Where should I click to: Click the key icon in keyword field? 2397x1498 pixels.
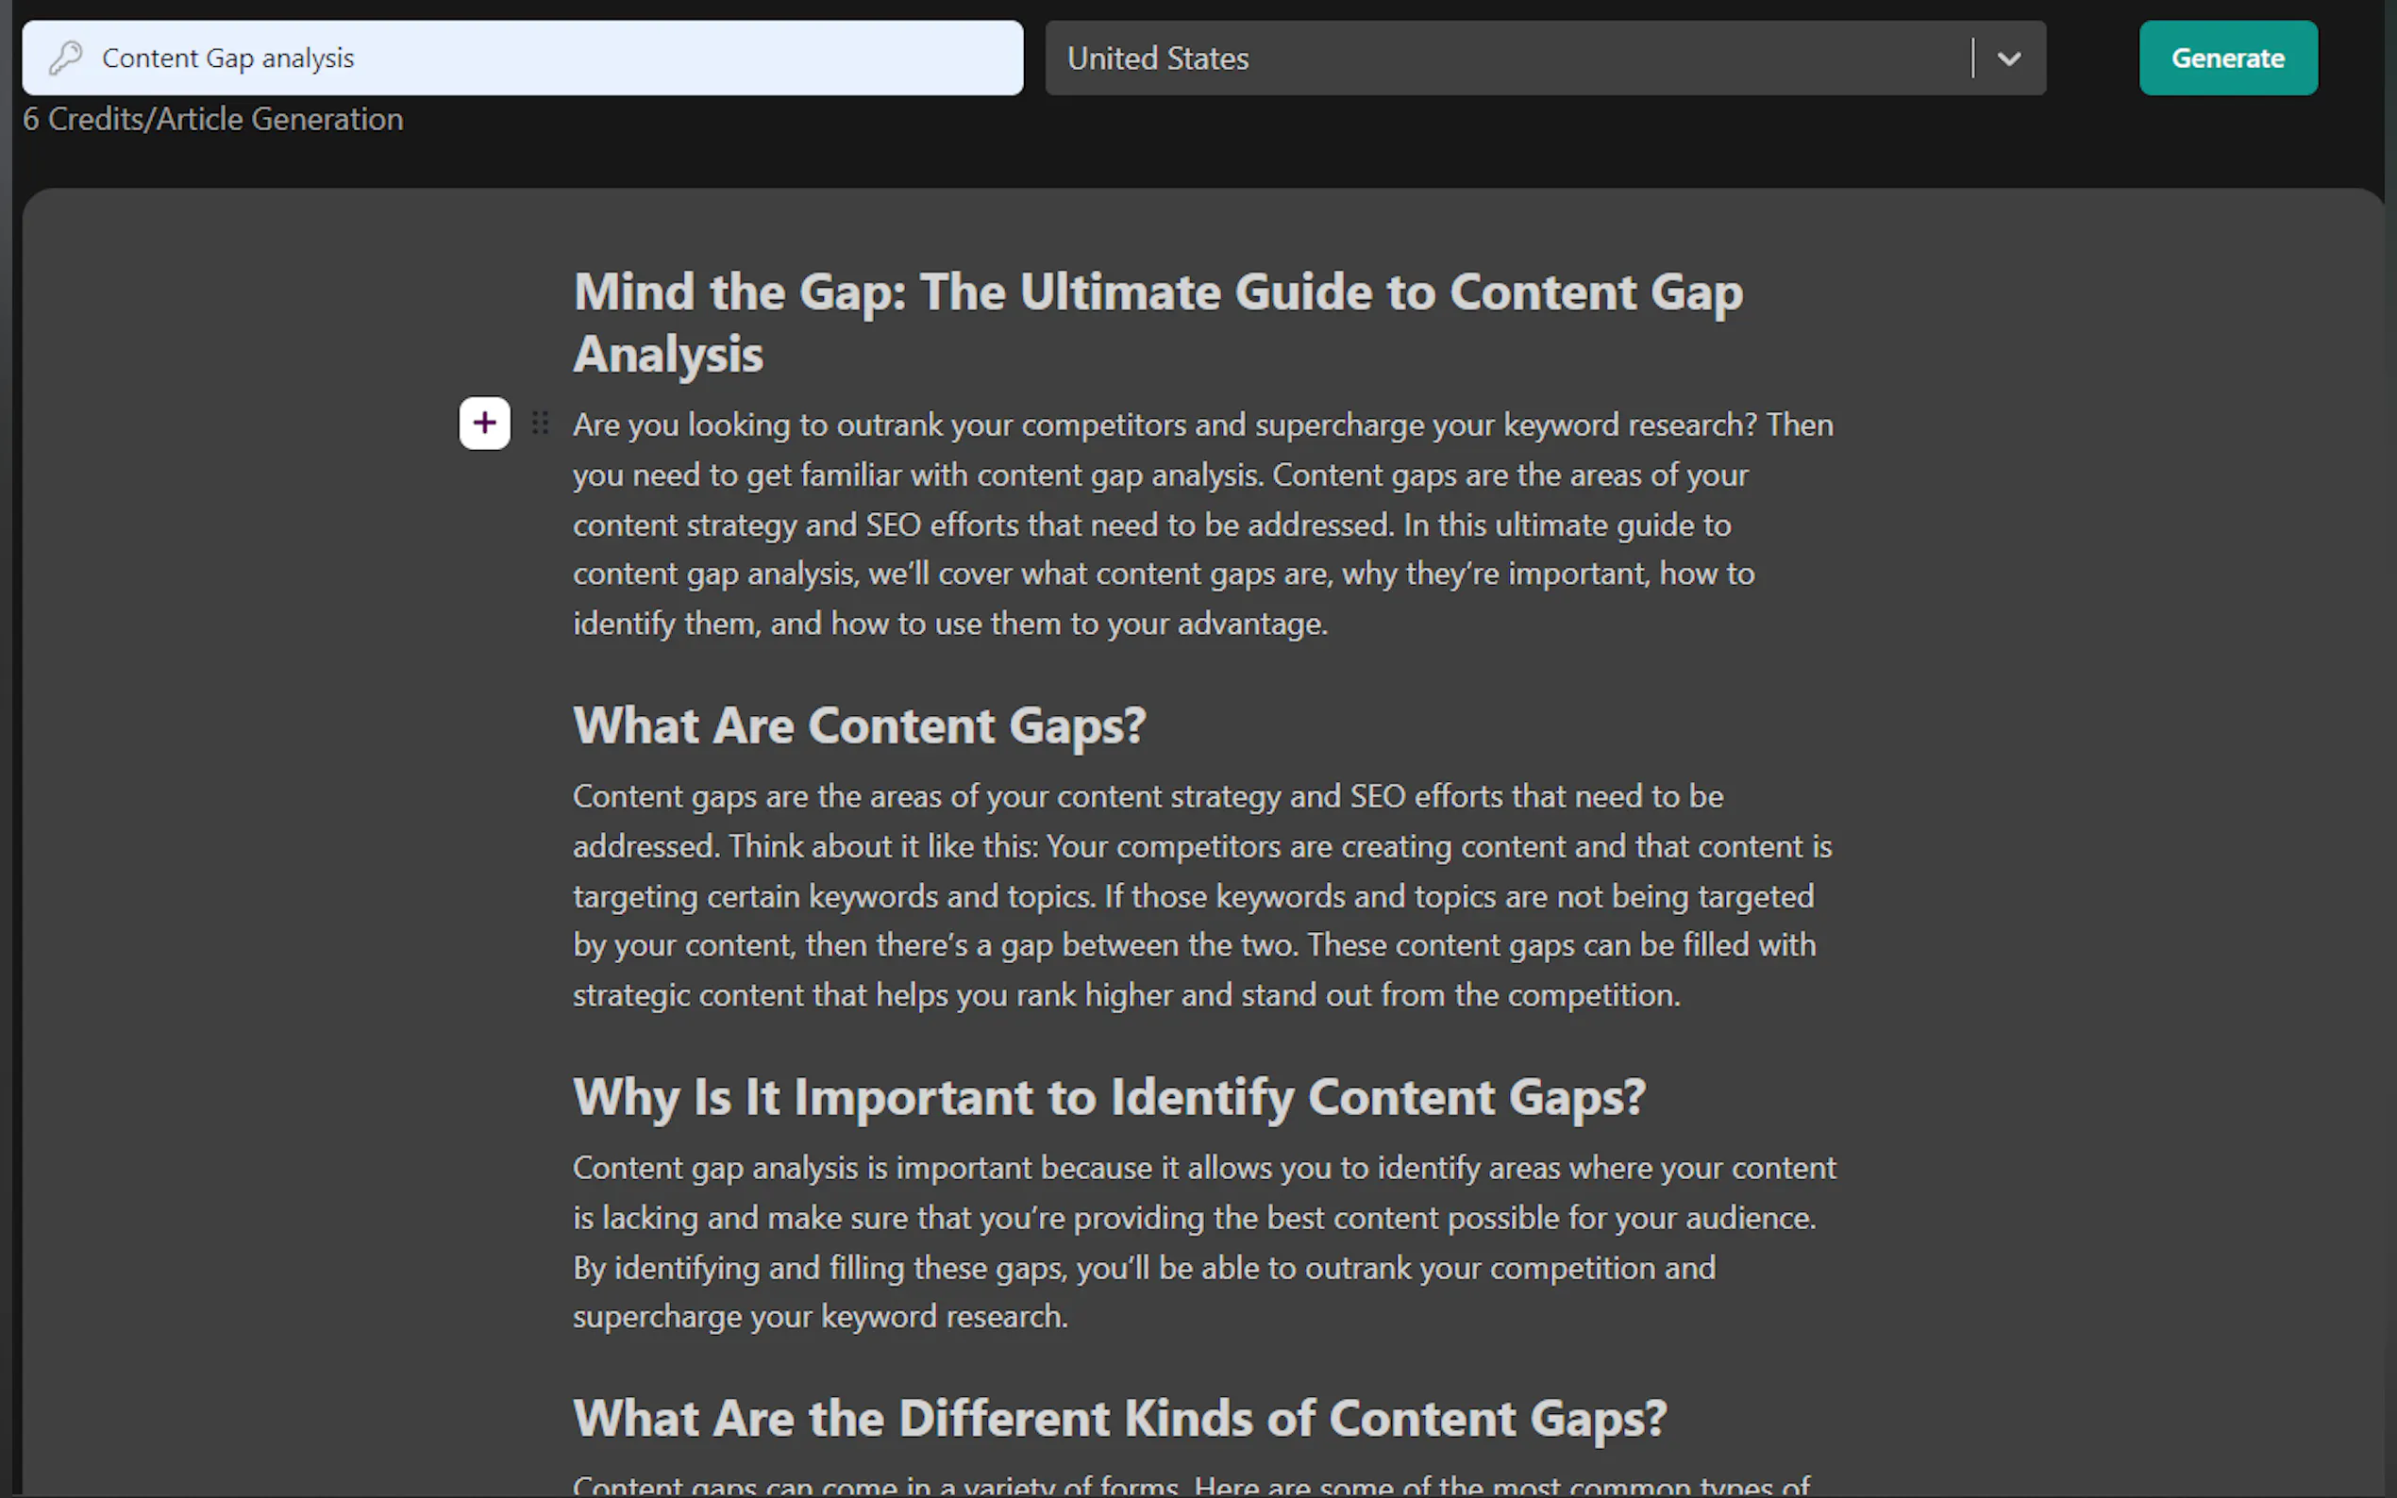tap(66, 58)
